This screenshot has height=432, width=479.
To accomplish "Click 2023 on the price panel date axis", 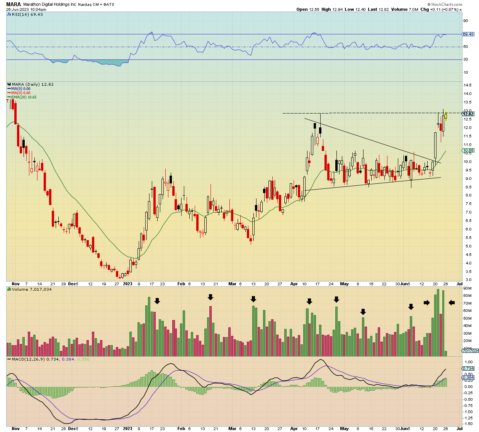I will click(x=127, y=284).
